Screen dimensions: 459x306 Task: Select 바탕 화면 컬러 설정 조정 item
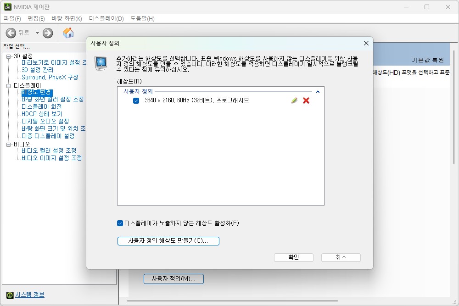point(53,100)
